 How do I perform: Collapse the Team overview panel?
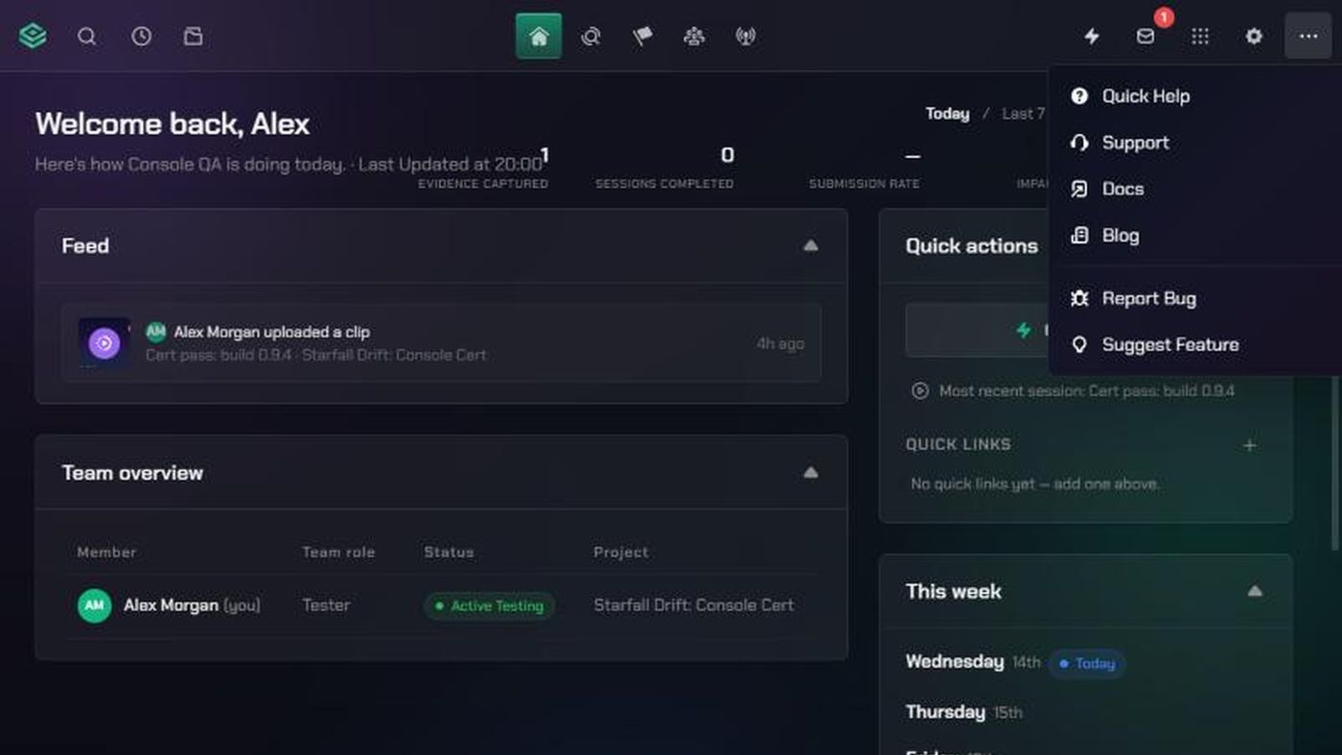coord(811,473)
